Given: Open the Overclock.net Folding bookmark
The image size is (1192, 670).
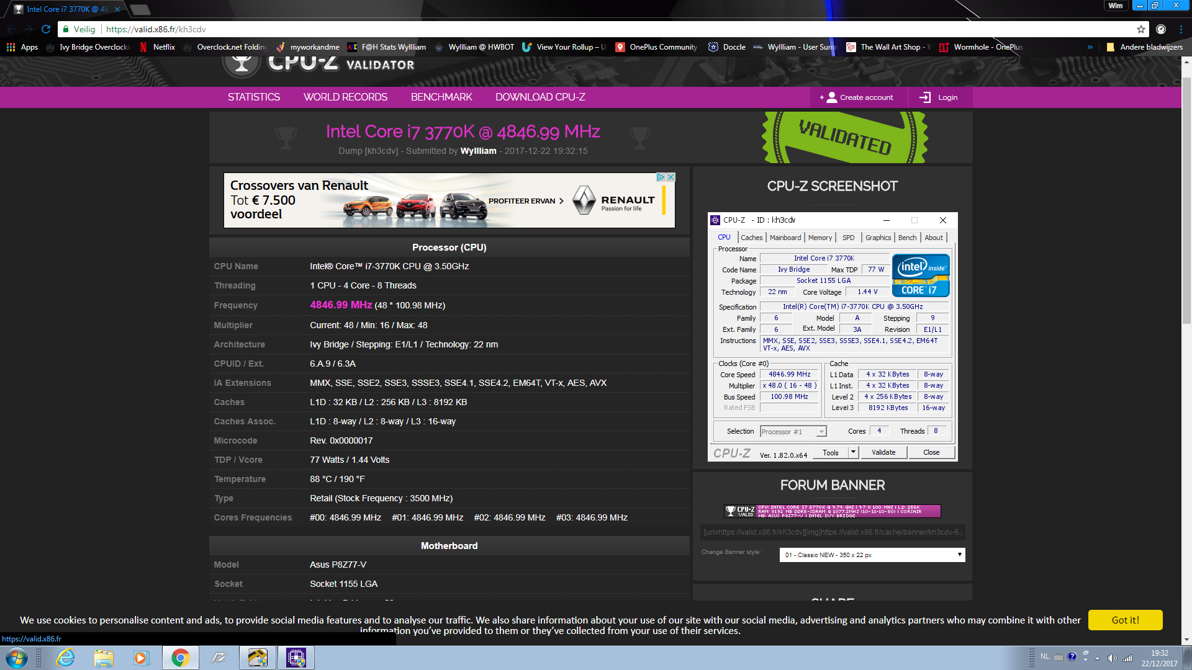Looking at the screenshot, I should click(x=225, y=47).
